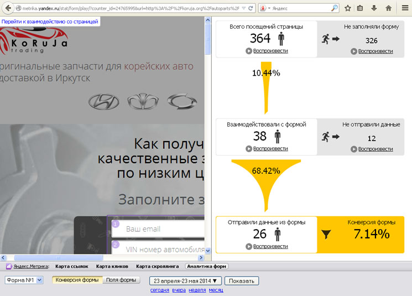The image size is (412, 296).
Task: Go to the browser home page icon
Action: click(388, 8)
